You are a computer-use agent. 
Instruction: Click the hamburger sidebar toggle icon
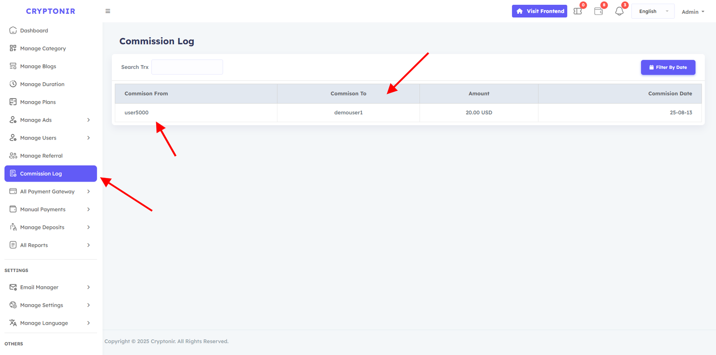click(x=108, y=11)
